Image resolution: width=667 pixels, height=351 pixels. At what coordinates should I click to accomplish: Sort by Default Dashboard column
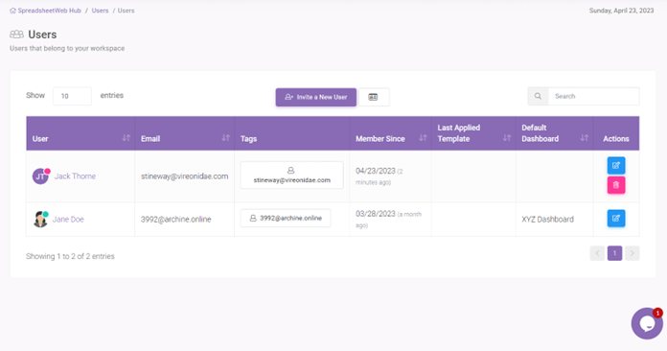pos(585,137)
